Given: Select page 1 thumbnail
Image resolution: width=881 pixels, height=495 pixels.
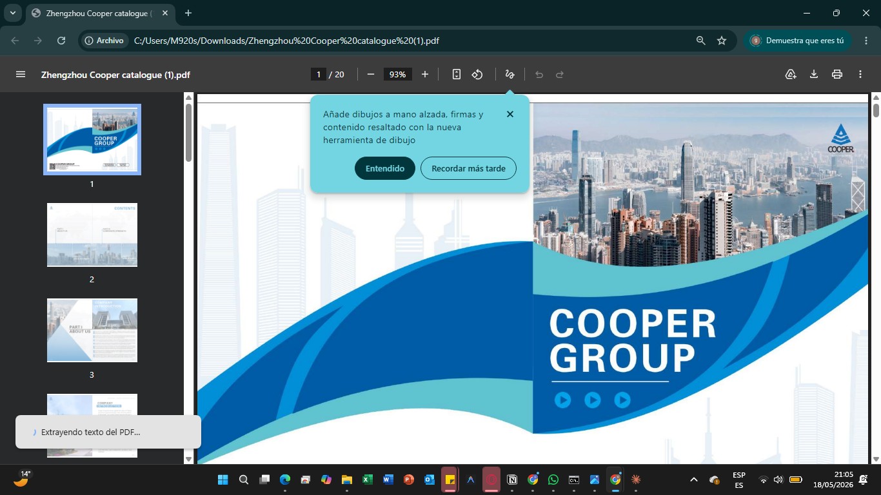Looking at the screenshot, I should (x=92, y=139).
